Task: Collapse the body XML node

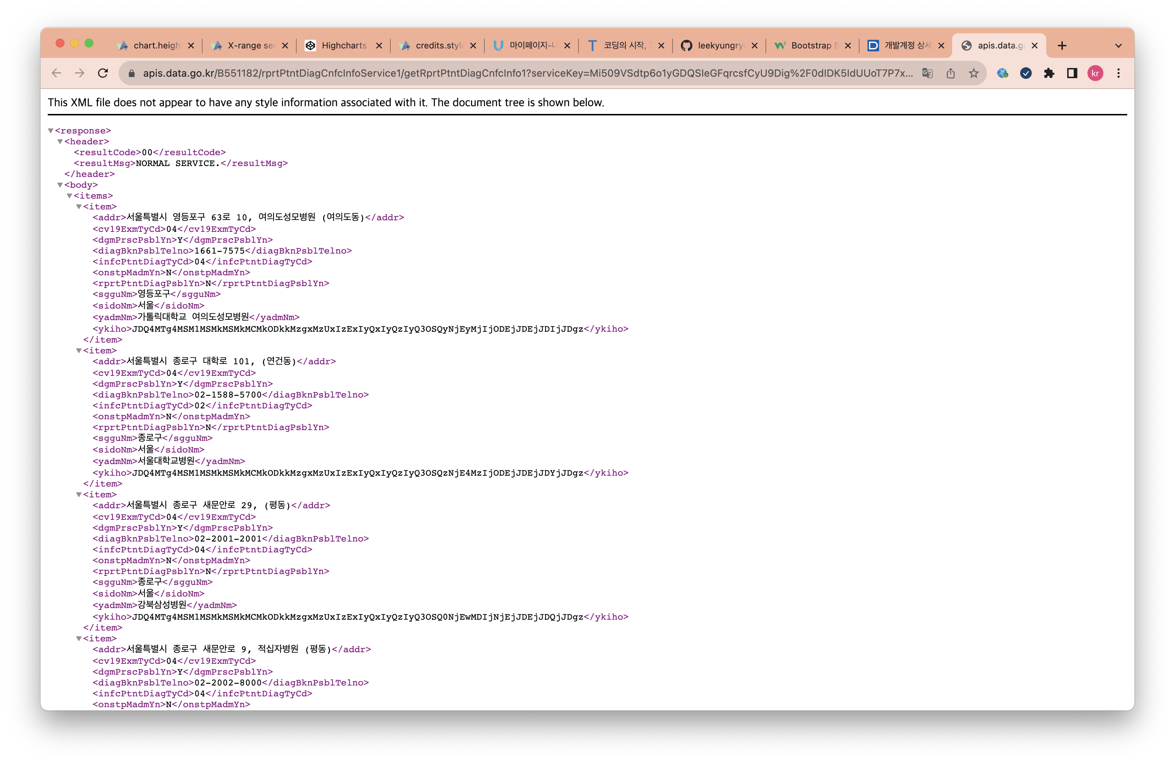Action: coord(60,185)
